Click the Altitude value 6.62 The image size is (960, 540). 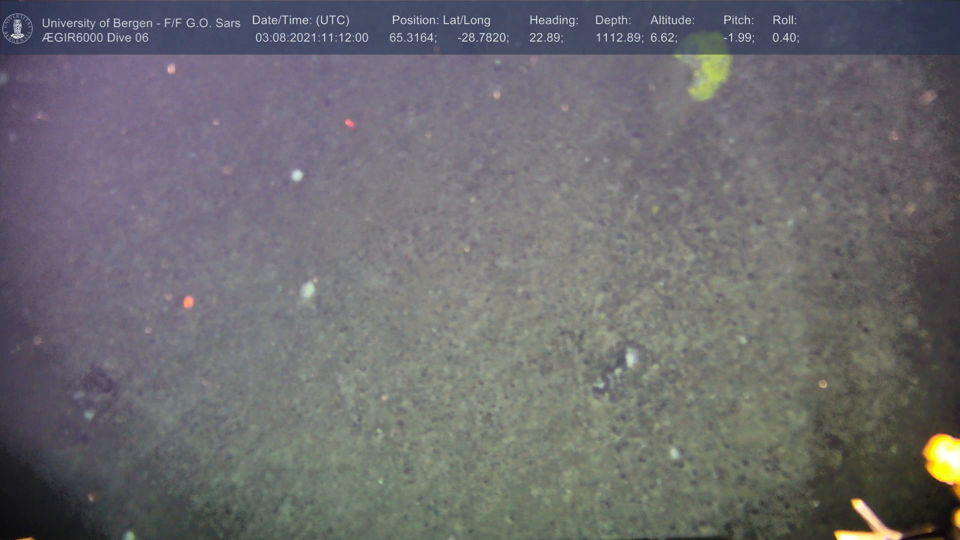pyautogui.click(x=663, y=38)
